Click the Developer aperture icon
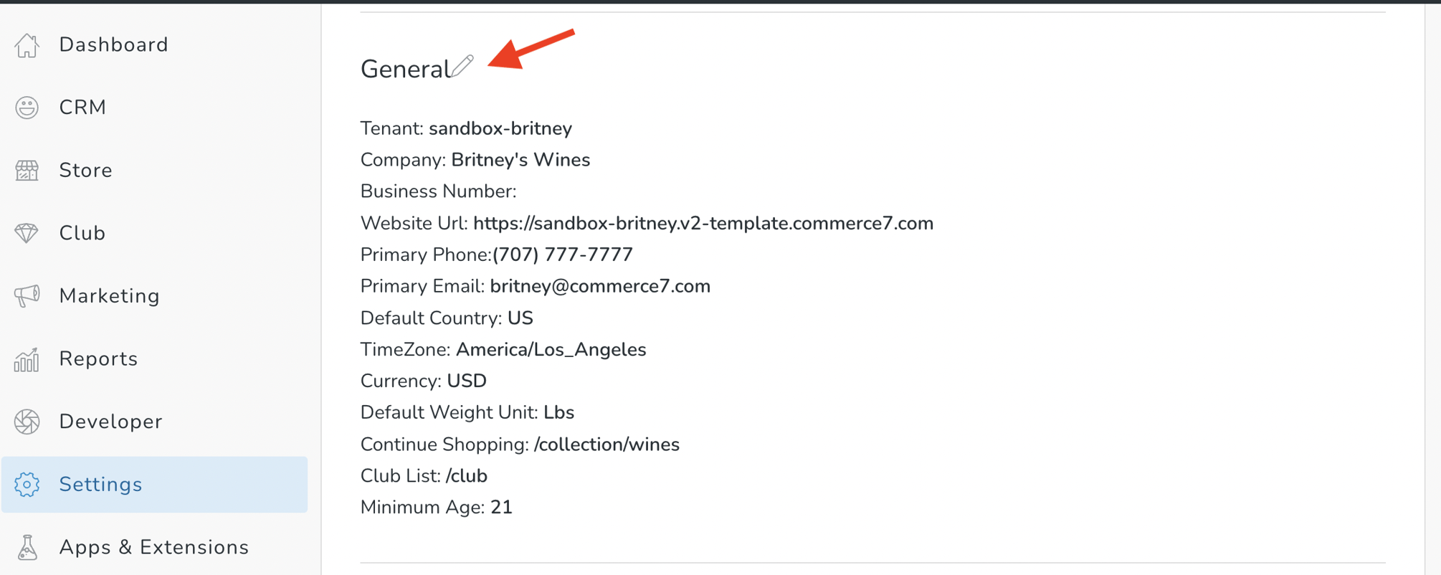1441x575 pixels. [x=27, y=422]
